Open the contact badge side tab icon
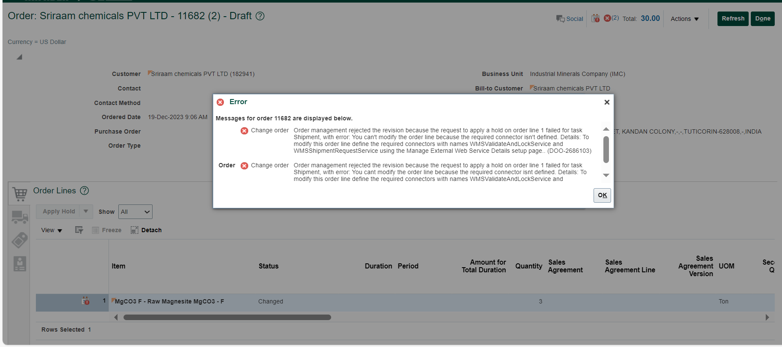The width and height of the screenshot is (782, 347). [20, 264]
